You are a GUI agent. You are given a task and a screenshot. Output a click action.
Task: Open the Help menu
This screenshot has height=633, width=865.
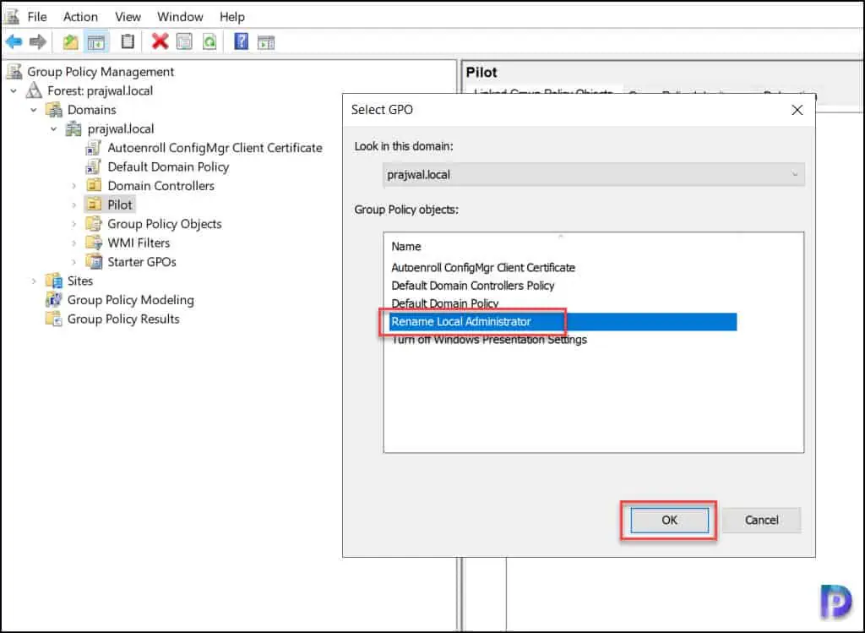pyautogui.click(x=232, y=17)
